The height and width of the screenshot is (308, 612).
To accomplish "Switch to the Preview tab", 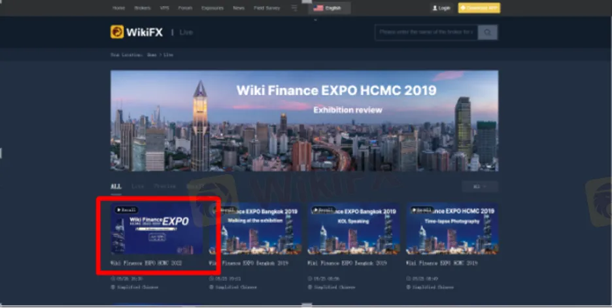I will pos(164,187).
